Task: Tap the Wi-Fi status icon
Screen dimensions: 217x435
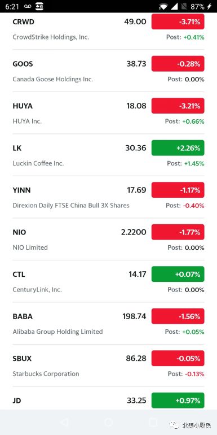Action: click(x=163, y=7)
